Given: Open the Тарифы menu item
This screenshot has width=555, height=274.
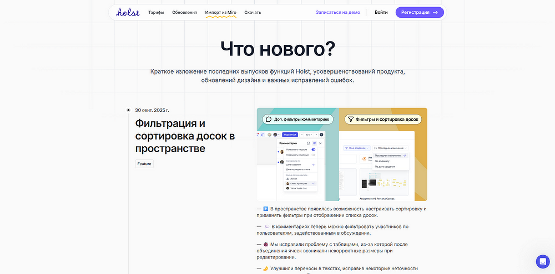Looking at the screenshot, I should pyautogui.click(x=156, y=12).
